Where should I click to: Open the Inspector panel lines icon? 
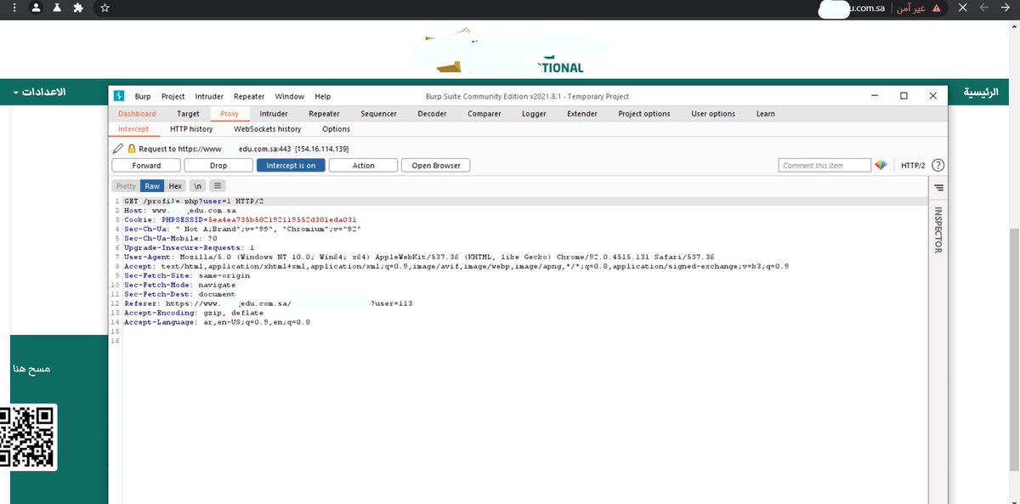(x=938, y=187)
